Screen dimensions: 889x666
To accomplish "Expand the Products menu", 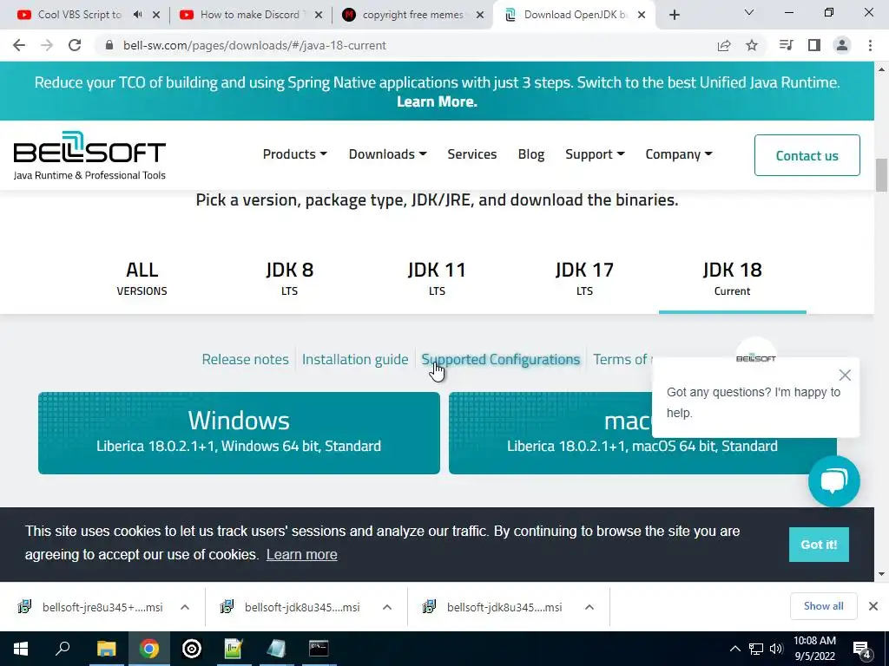I will (x=295, y=154).
